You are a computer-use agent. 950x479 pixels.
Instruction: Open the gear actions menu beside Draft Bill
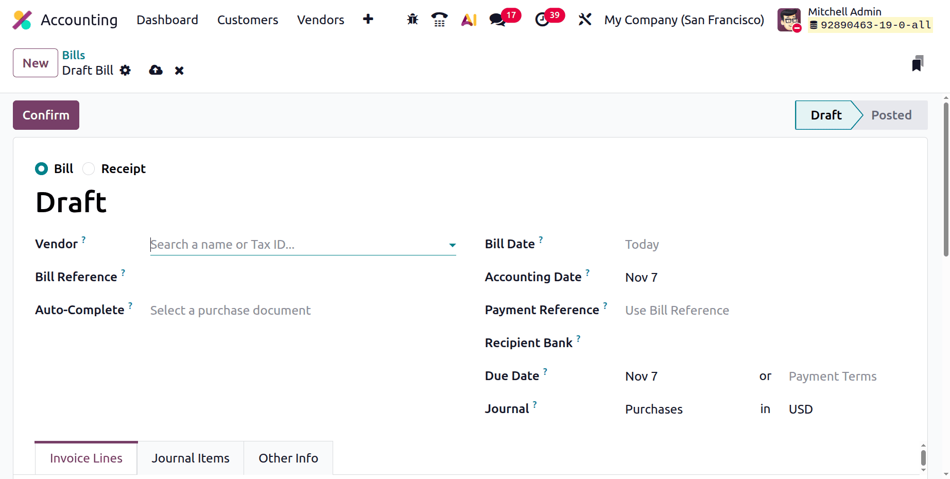[125, 70]
